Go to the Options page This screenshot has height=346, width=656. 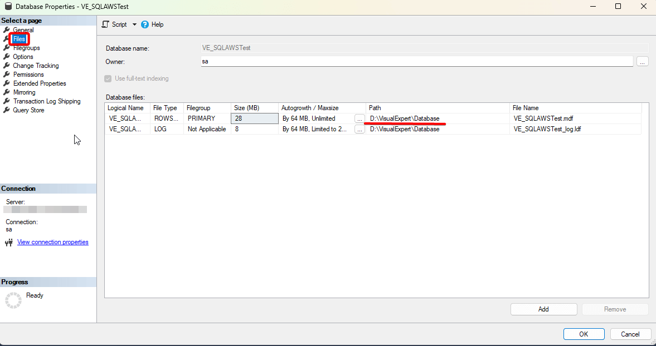point(23,57)
